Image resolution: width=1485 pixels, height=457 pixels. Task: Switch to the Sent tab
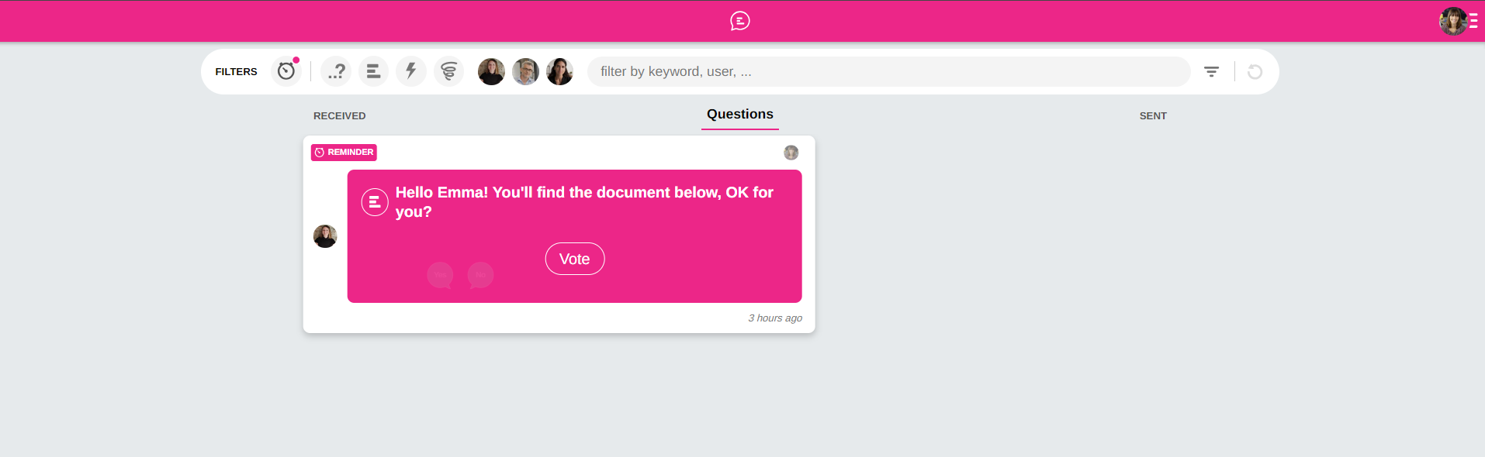tap(1152, 115)
